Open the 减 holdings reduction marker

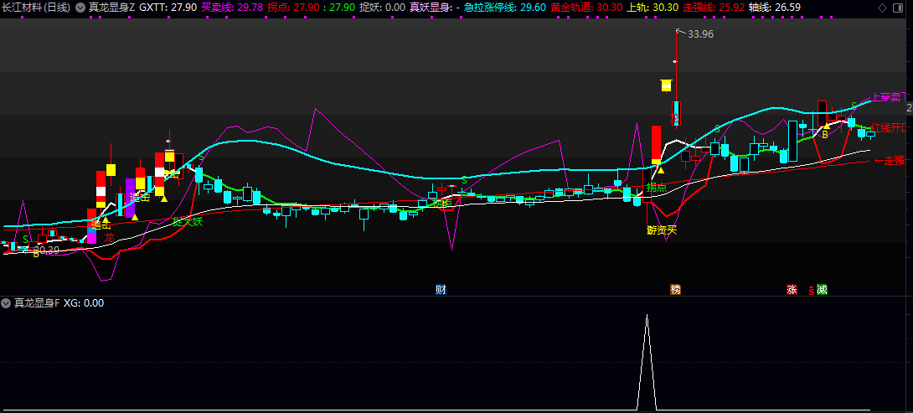[x=822, y=290]
